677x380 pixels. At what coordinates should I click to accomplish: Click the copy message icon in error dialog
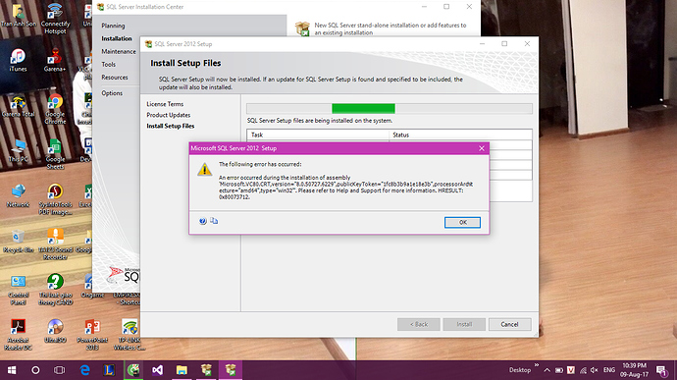tap(214, 221)
